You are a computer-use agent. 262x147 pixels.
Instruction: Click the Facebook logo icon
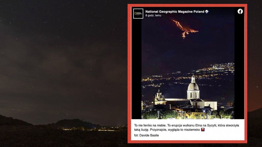tap(240, 11)
